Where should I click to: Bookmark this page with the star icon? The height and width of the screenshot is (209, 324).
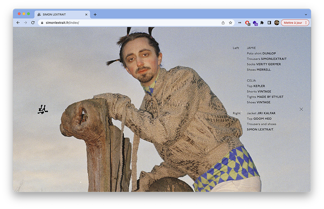230,23
